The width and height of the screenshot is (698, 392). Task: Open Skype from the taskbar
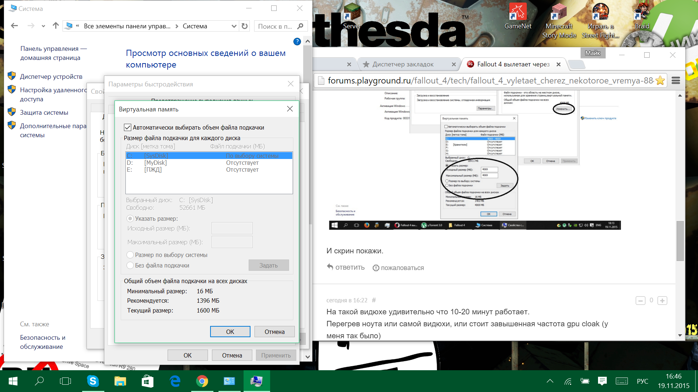click(93, 381)
